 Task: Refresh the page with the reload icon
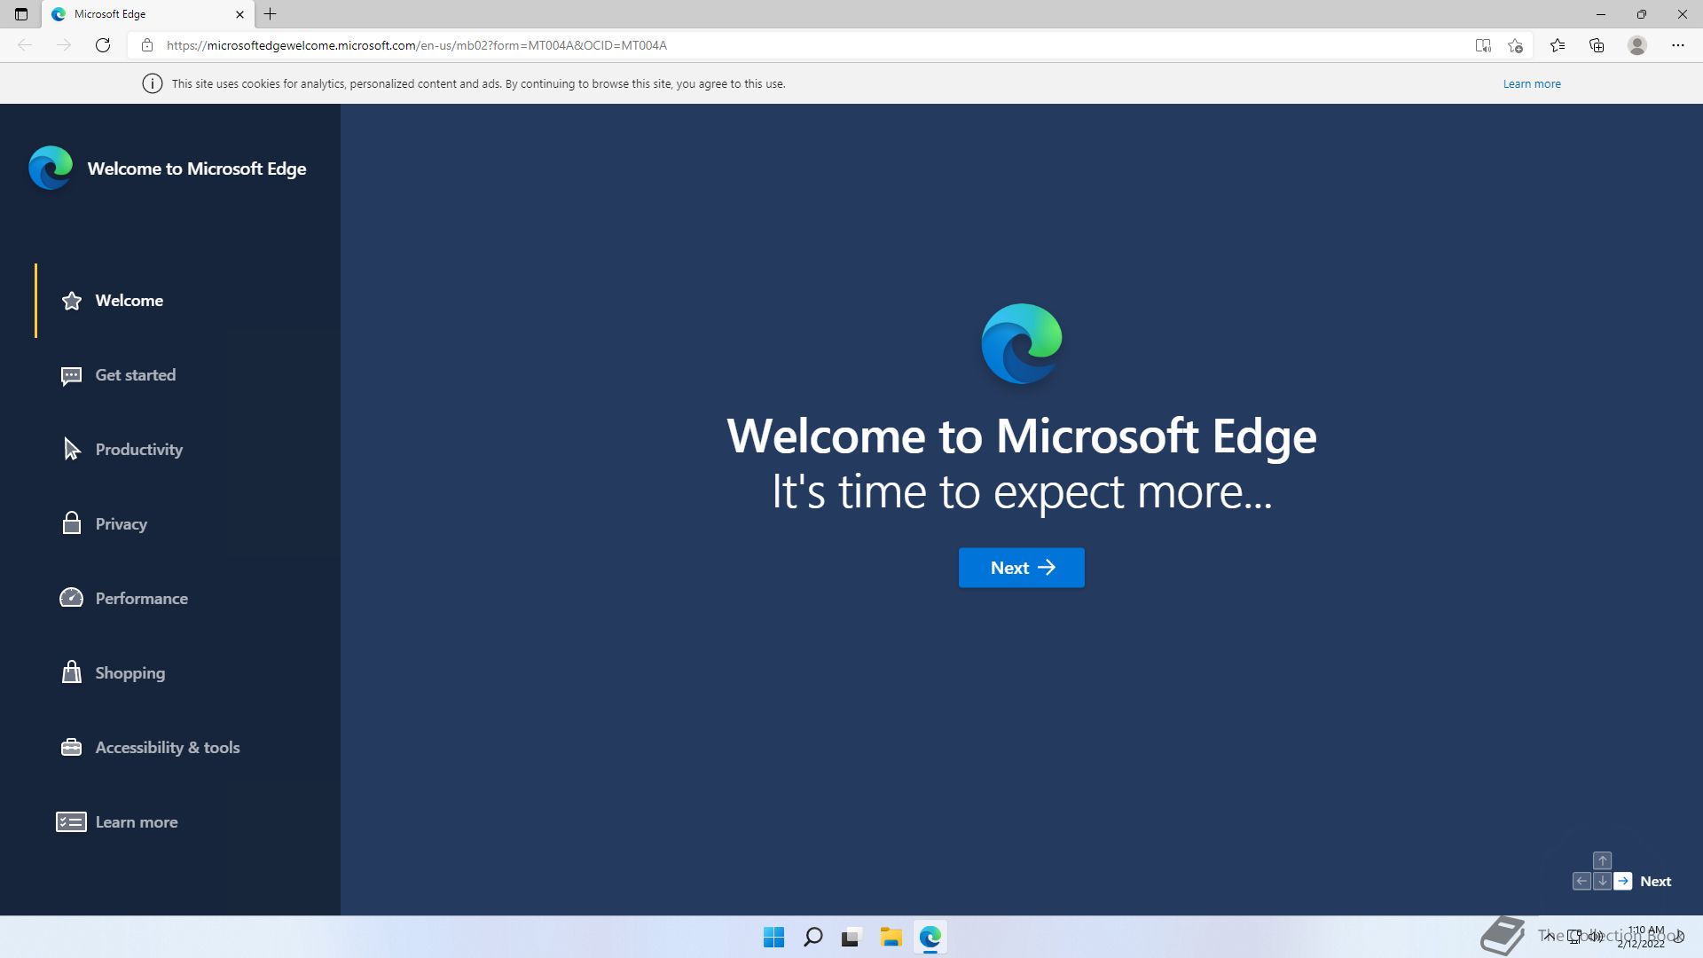[x=103, y=45]
